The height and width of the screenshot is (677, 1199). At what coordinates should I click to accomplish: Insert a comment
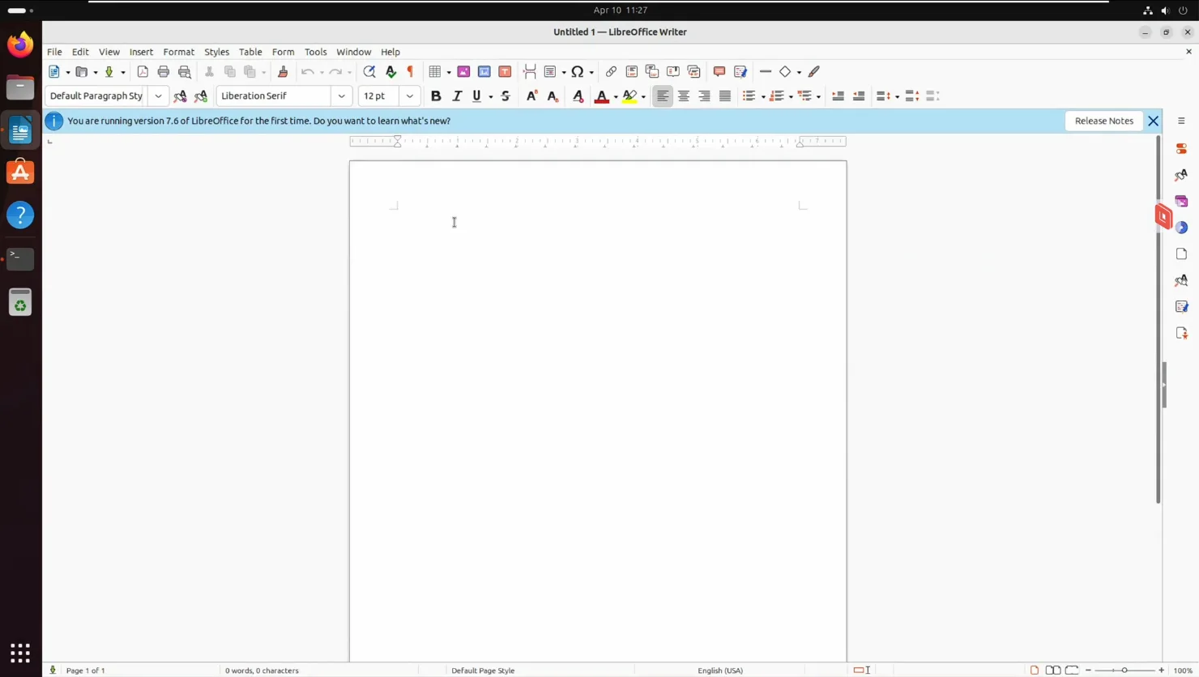719,72
